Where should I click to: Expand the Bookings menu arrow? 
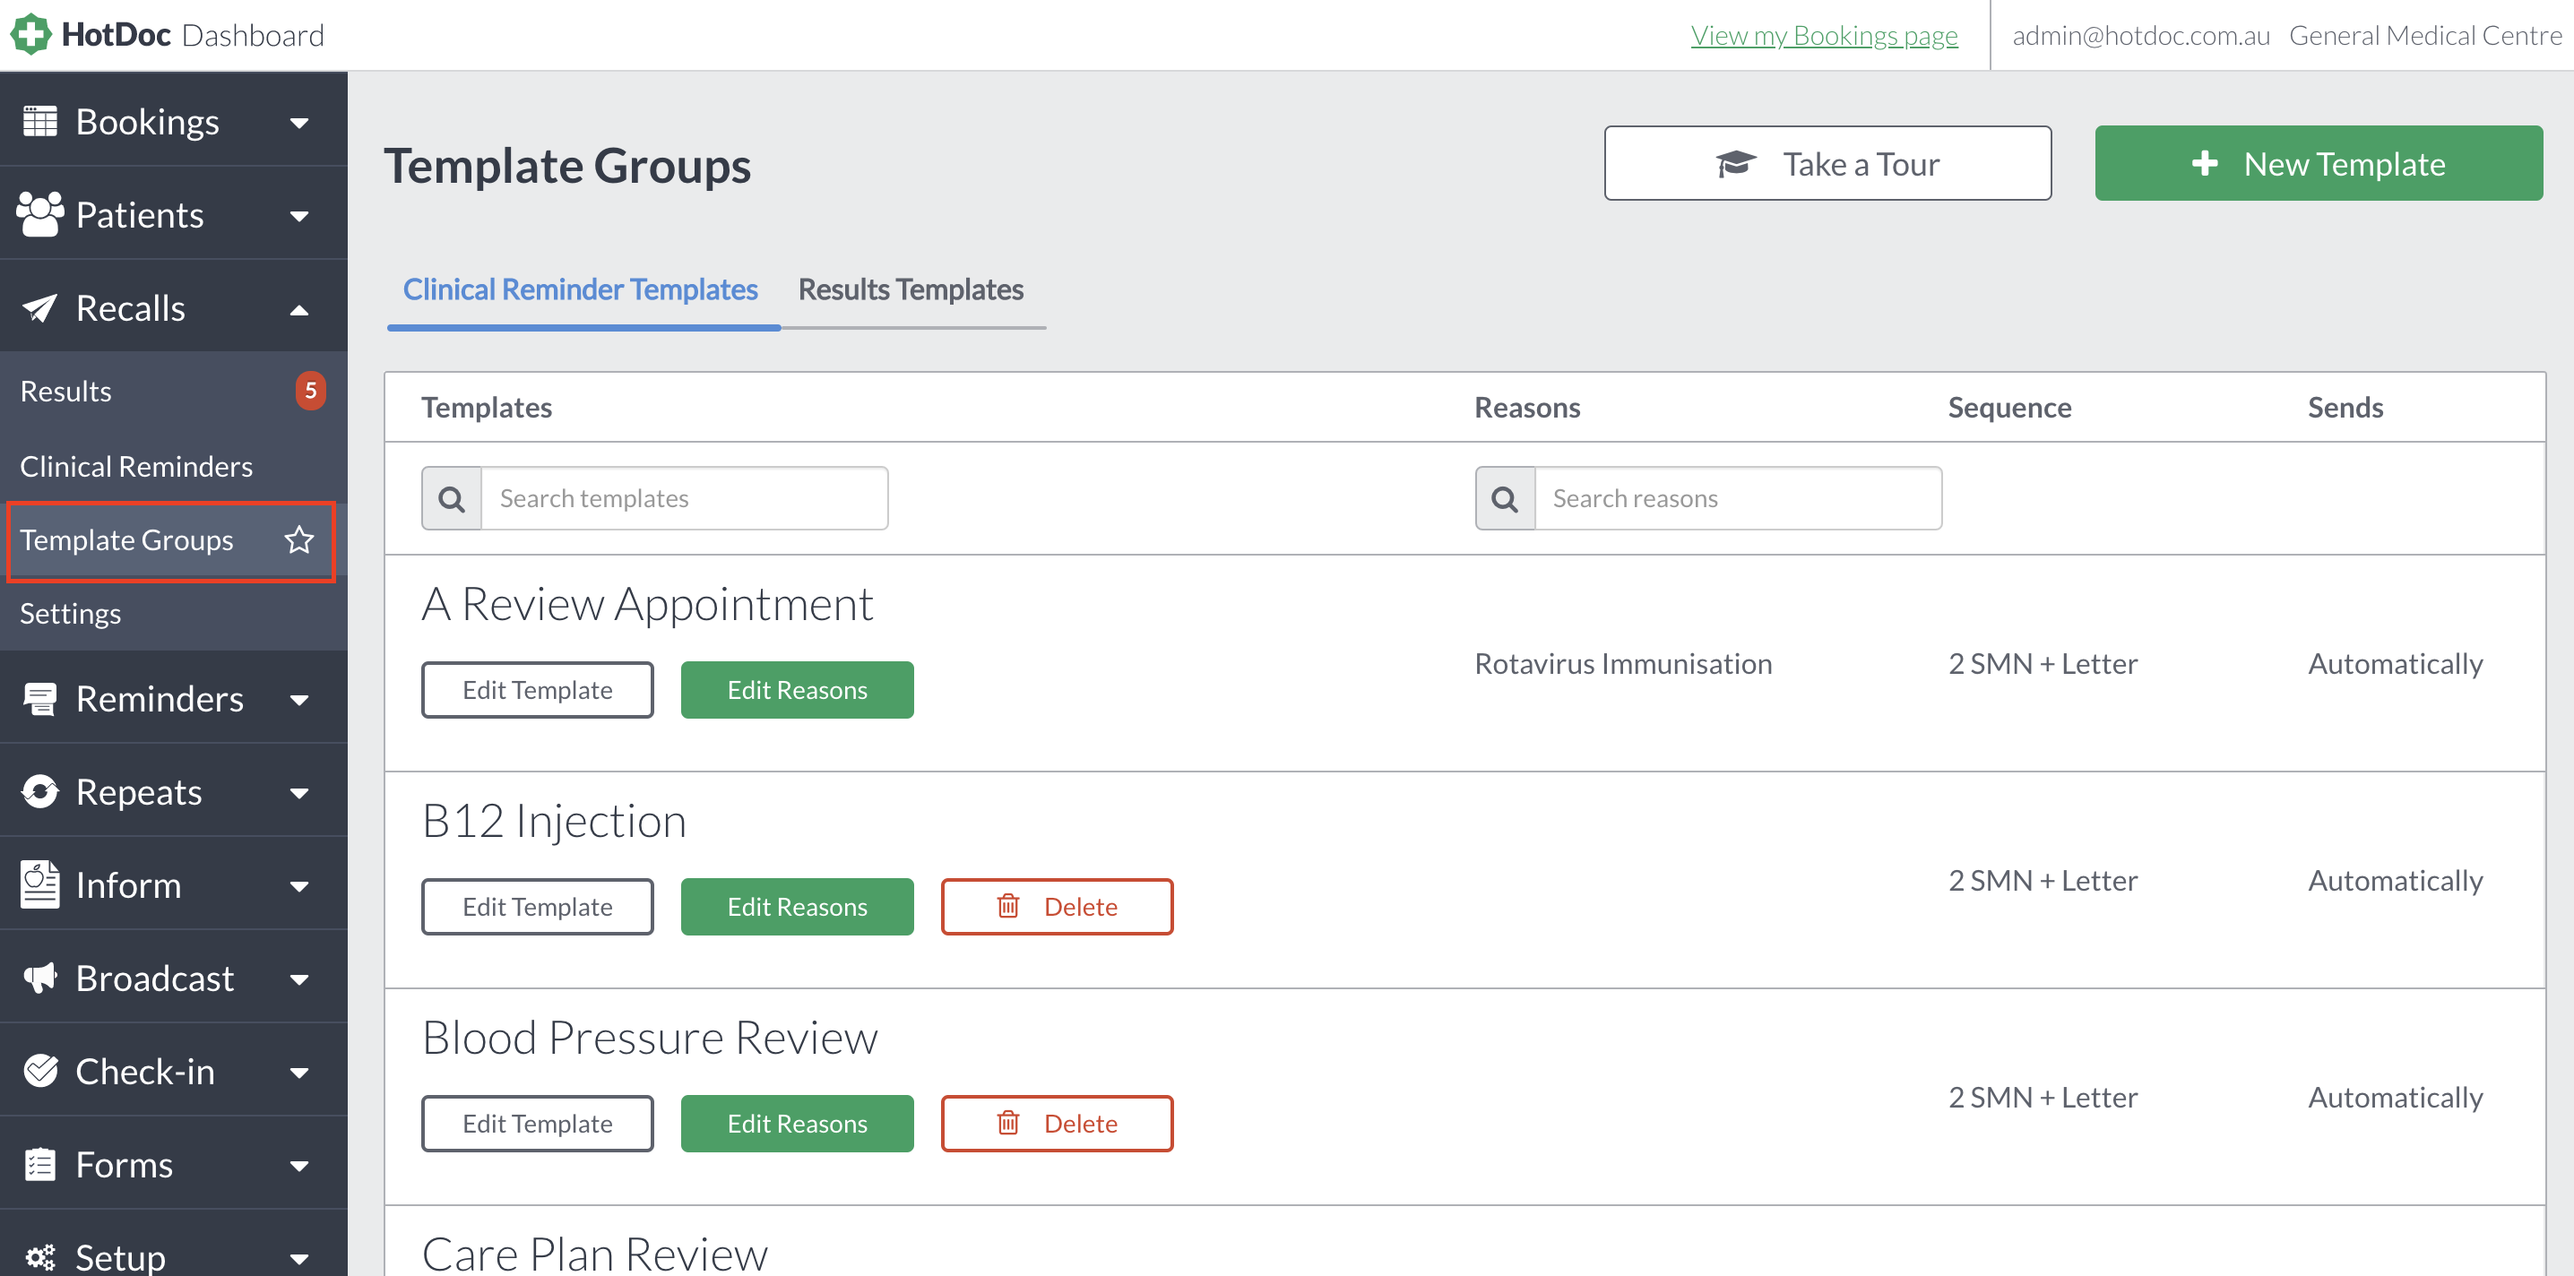[298, 123]
